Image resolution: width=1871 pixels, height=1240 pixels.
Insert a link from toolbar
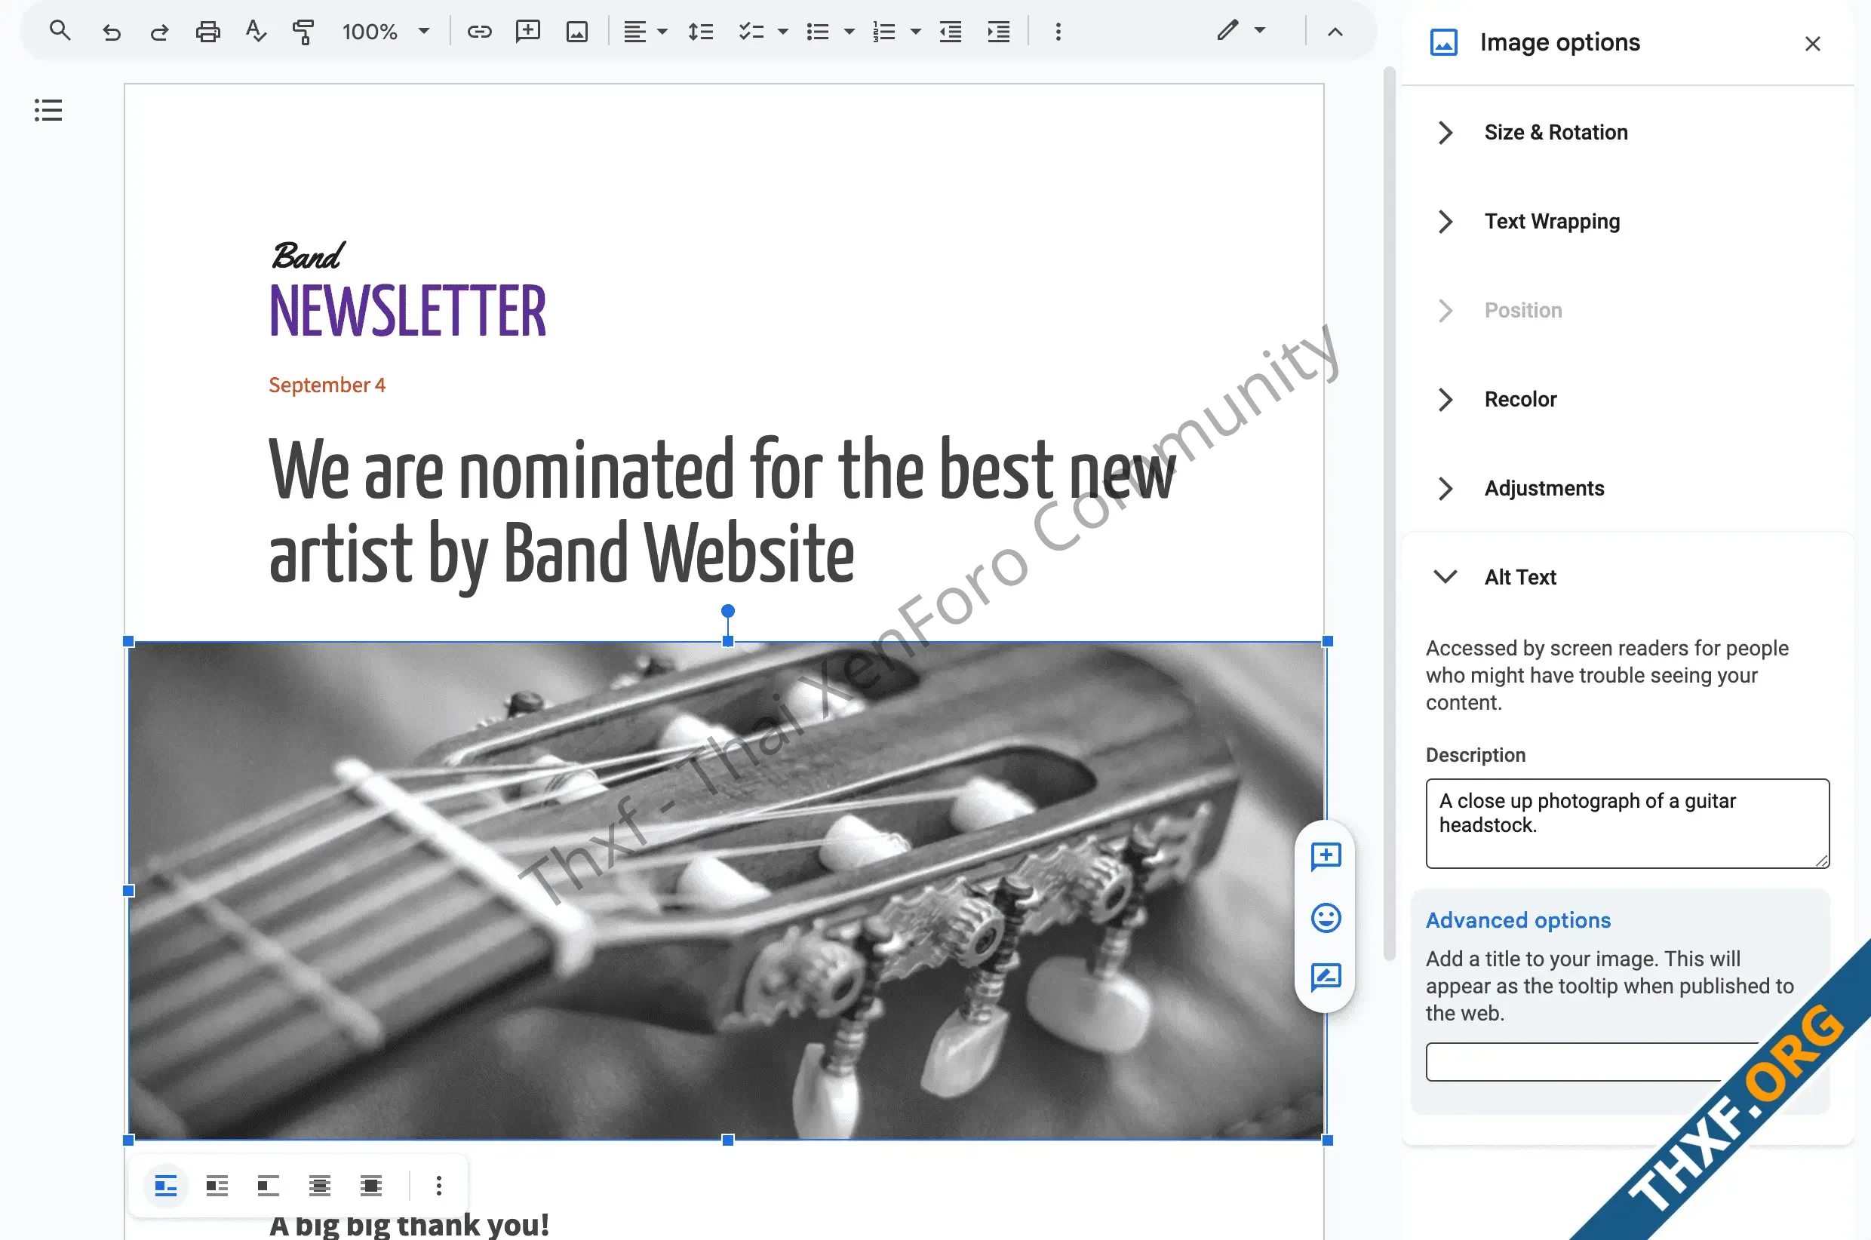tap(479, 32)
